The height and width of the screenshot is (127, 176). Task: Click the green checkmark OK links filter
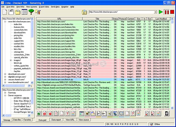39,113
